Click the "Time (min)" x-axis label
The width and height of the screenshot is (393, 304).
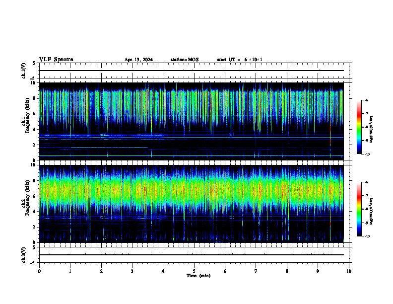198,276
